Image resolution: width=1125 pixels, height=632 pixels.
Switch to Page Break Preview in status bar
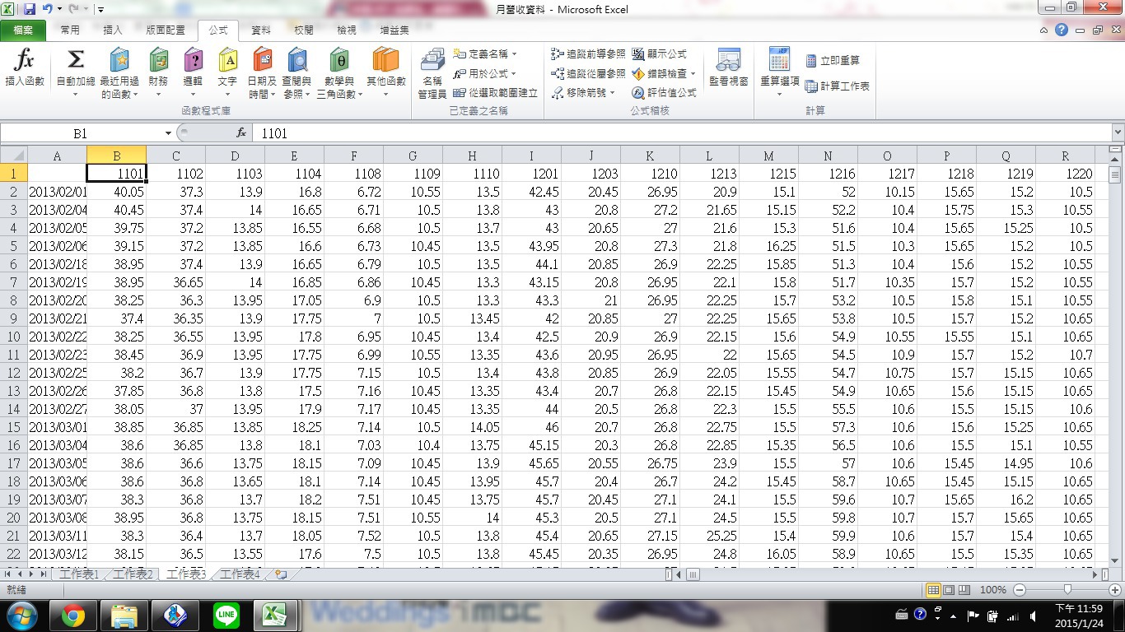[963, 590]
